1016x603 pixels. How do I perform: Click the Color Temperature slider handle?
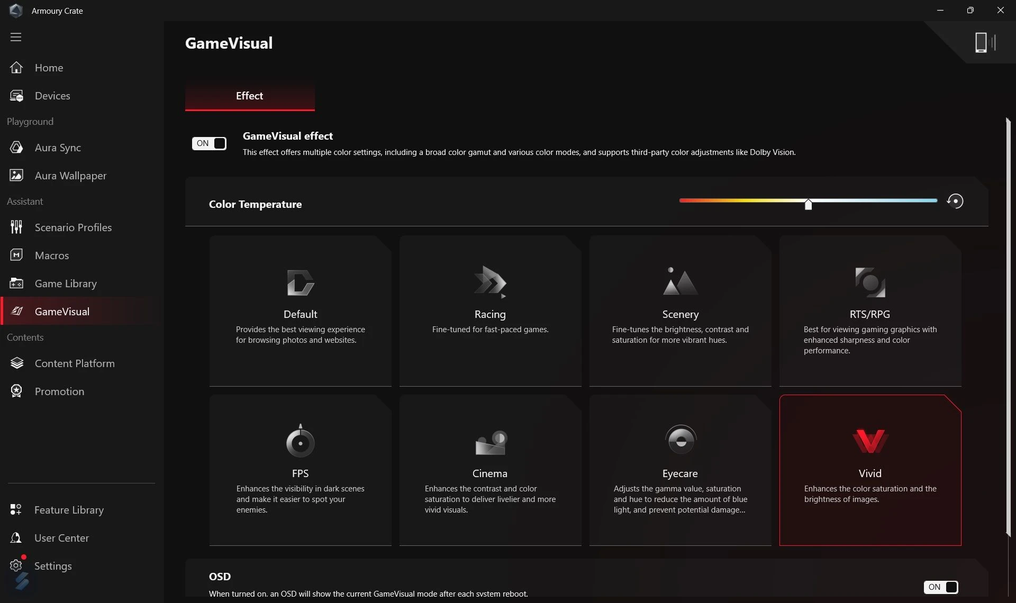[x=808, y=205]
